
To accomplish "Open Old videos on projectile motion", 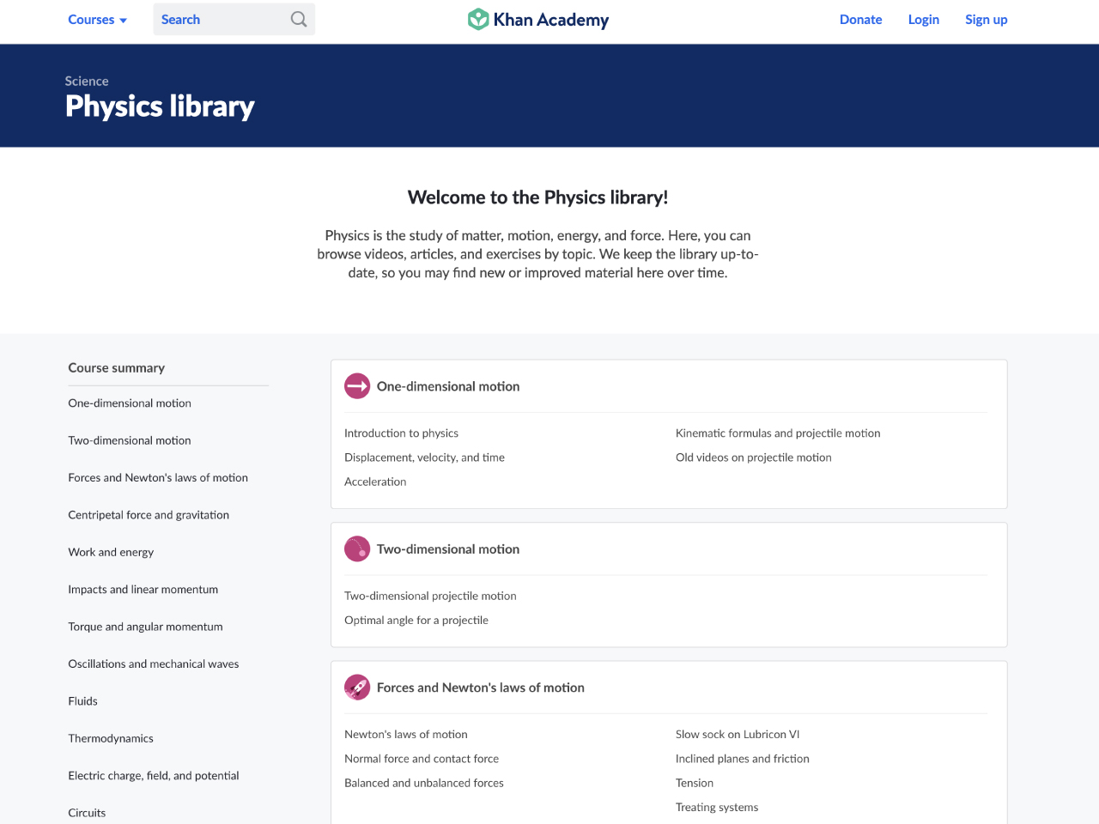I will click(x=753, y=457).
